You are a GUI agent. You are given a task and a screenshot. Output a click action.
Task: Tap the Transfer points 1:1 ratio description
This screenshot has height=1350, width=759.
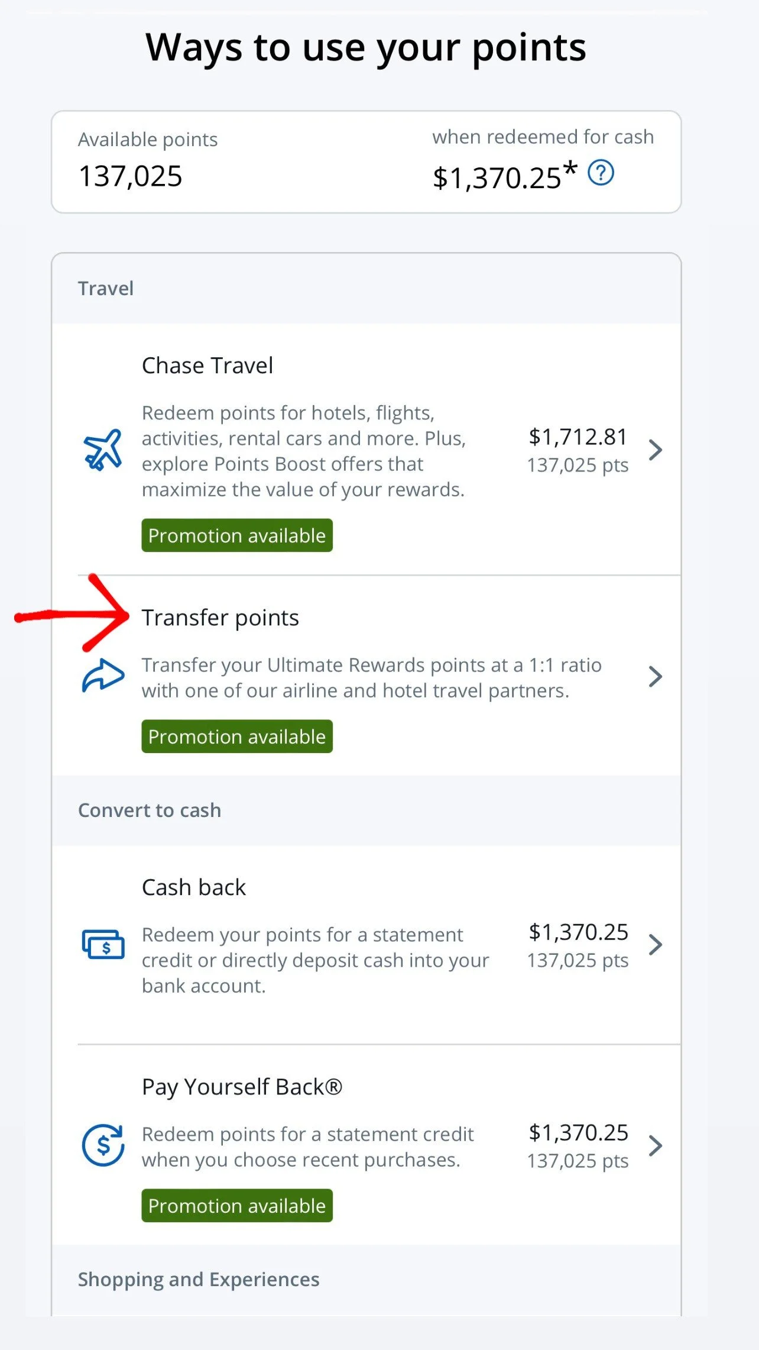click(371, 678)
